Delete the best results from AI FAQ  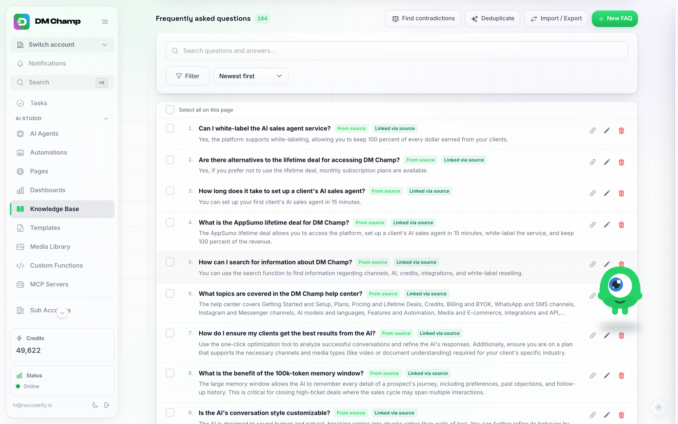click(x=621, y=335)
